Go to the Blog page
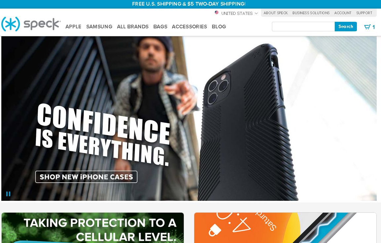 219,27
